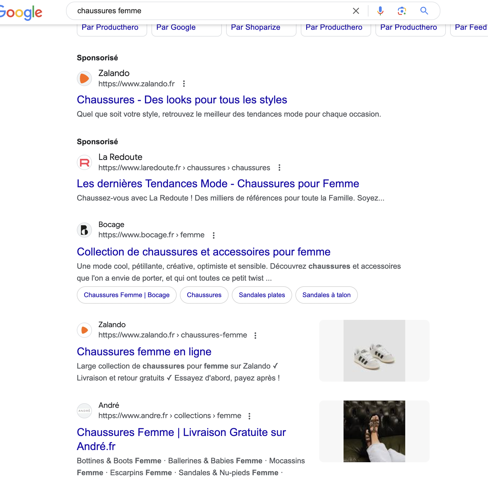Image resolution: width=488 pixels, height=479 pixels.
Task: Click the blue magnifier search icon
Action: click(x=424, y=11)
